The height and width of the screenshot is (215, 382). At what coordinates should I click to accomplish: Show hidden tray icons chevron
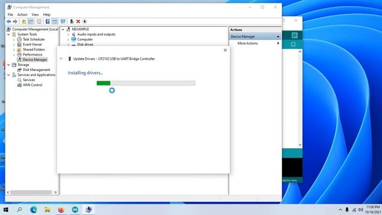coord(340,210)
